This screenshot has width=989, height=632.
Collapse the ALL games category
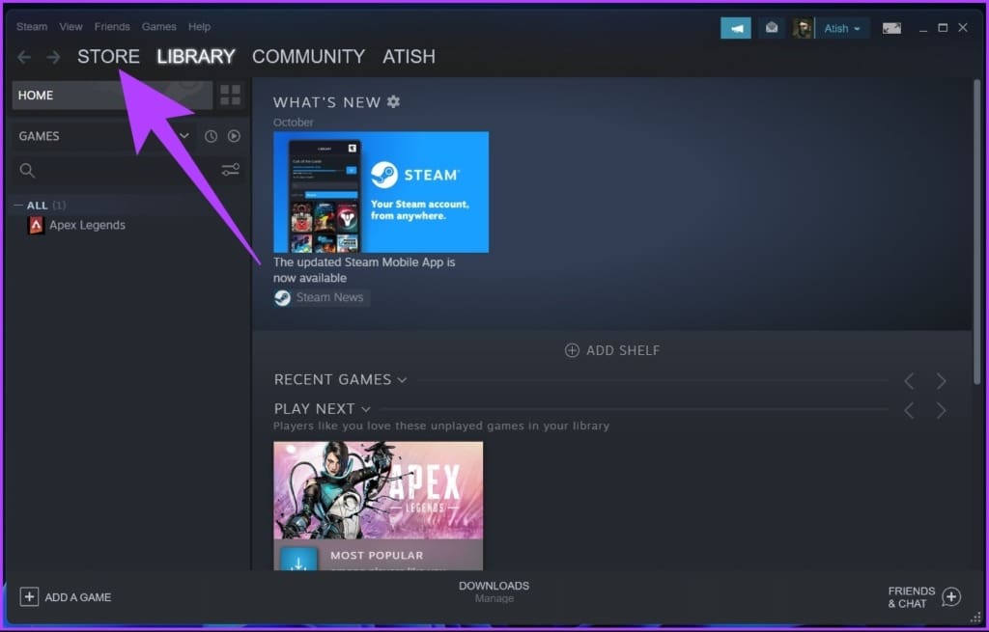(17, 206)
